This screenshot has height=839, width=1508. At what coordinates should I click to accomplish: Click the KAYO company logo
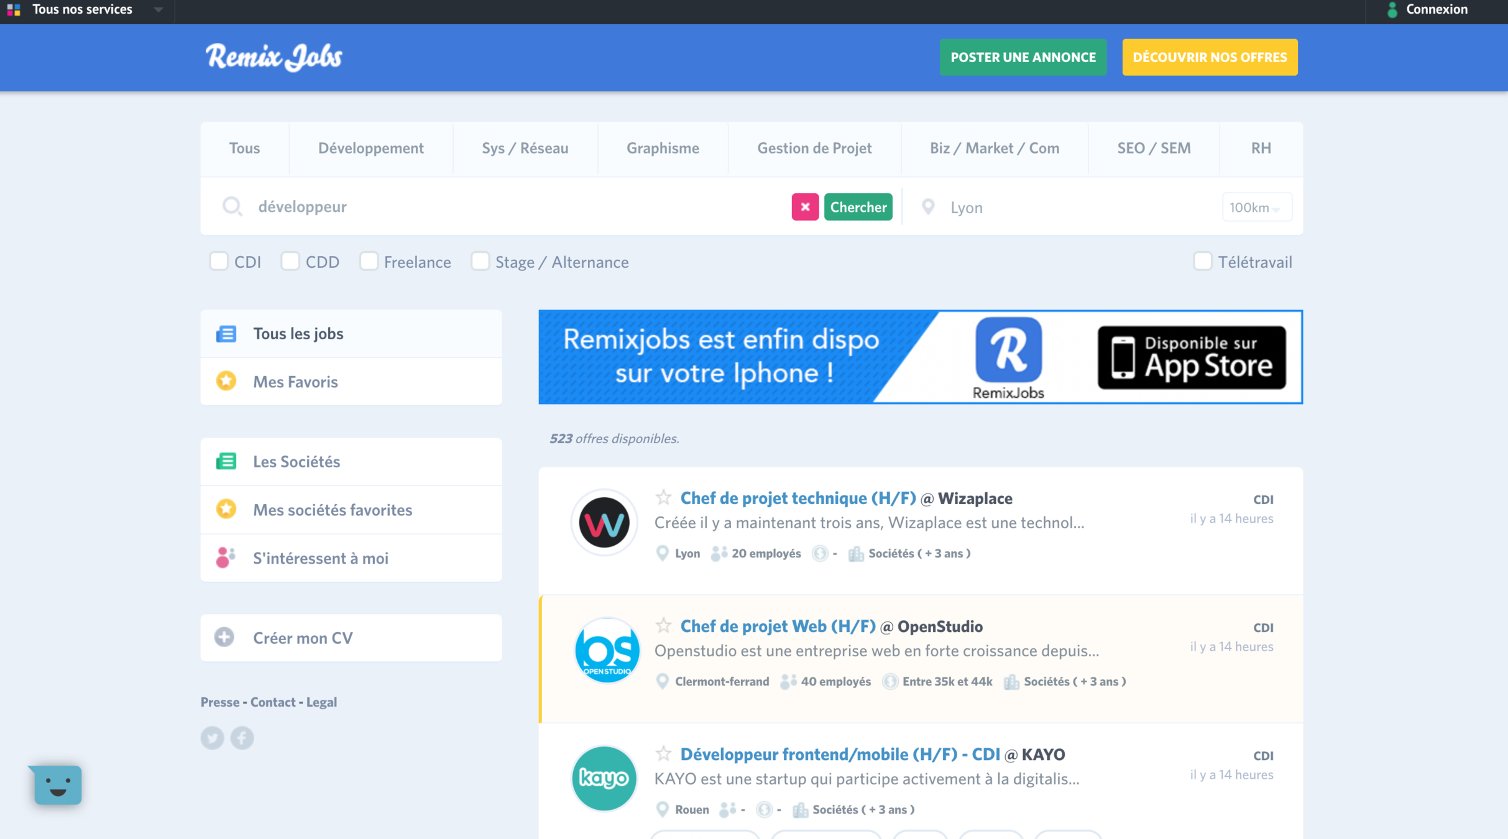[x=604, y=778]
